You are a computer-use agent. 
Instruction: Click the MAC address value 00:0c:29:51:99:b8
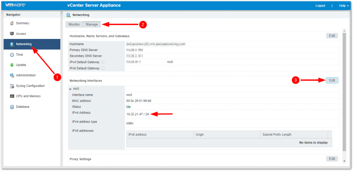(x=139, y=101)
